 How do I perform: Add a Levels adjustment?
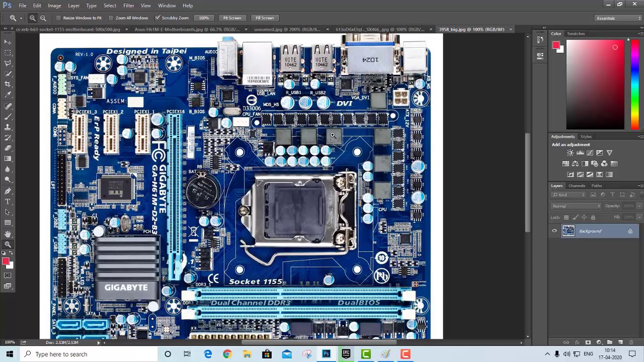[x=580, y=153]
